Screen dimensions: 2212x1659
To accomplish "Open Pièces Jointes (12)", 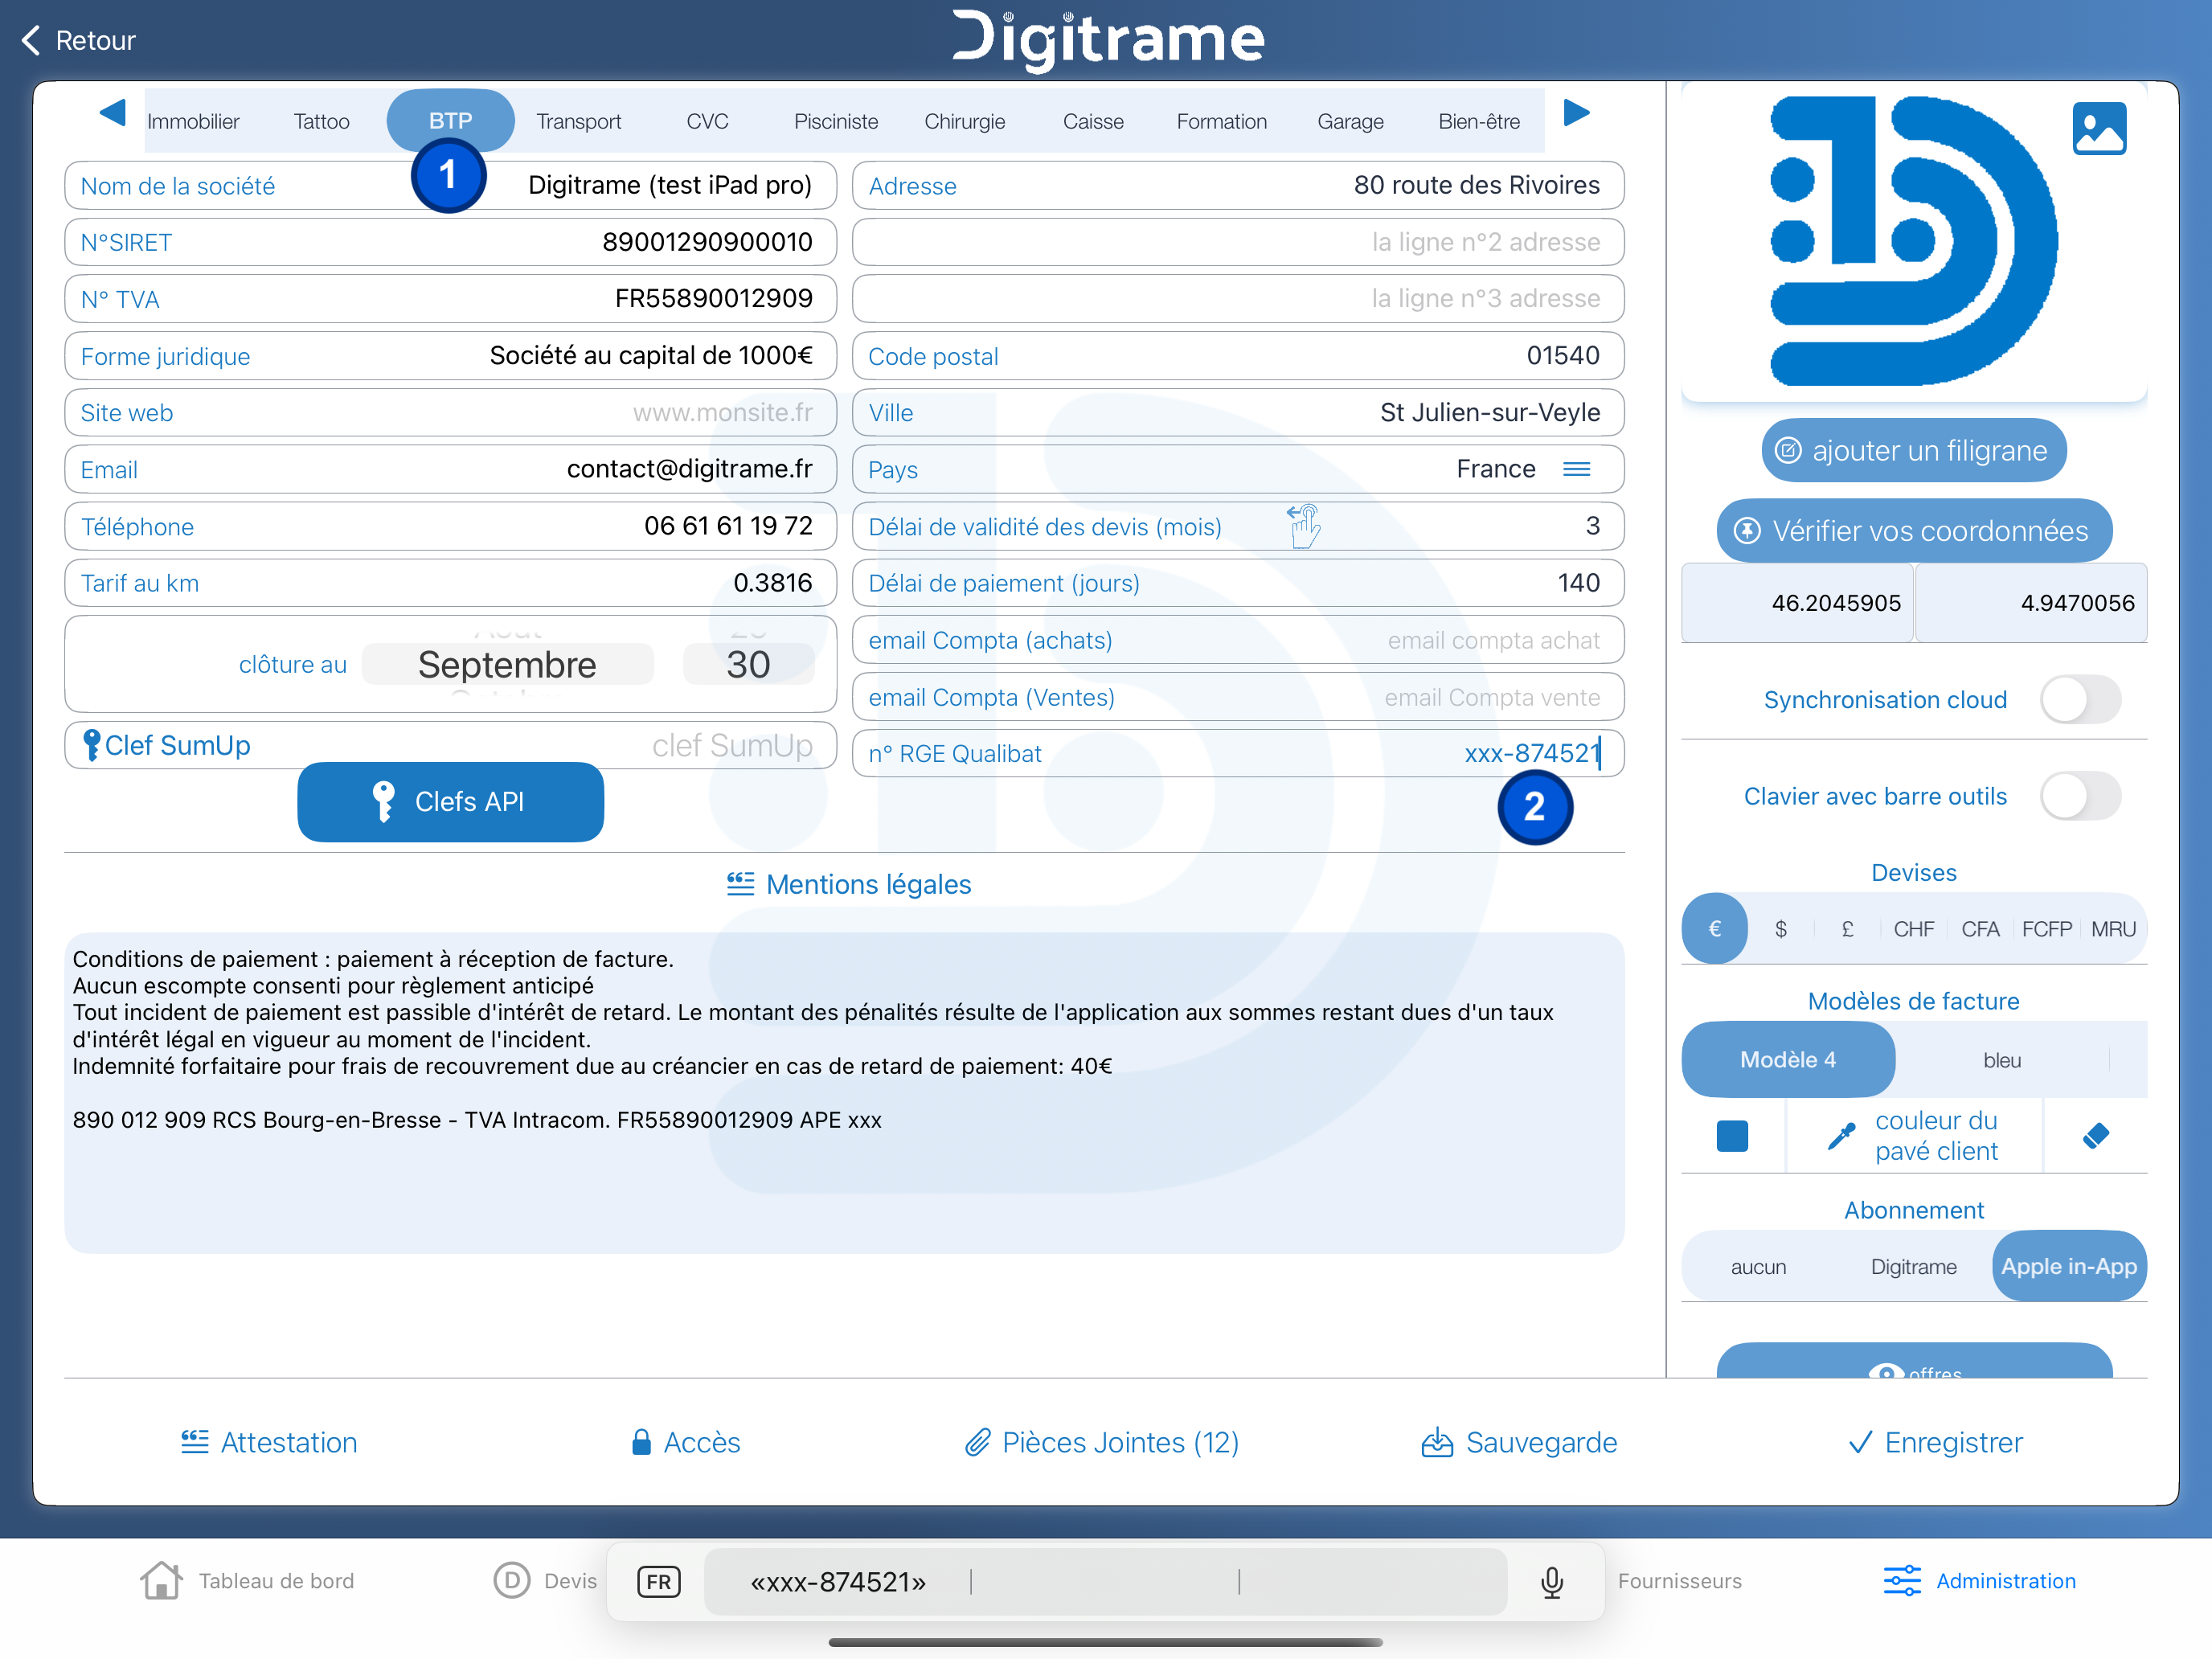I will [1101, 1442].
